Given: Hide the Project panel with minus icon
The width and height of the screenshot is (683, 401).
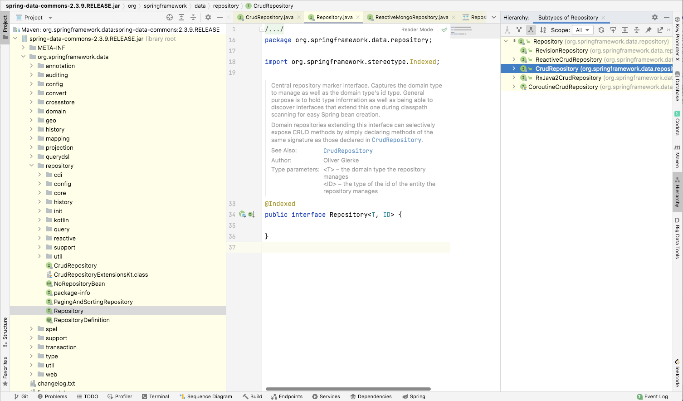Looking at the screenshot, I should click(x=220, y=17).
